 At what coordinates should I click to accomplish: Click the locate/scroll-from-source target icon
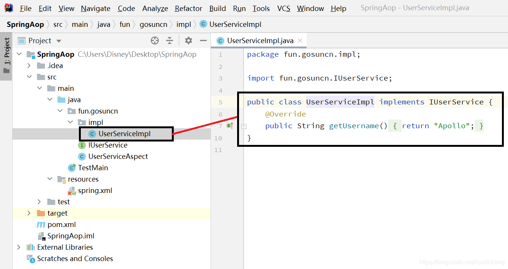point(154,40)
